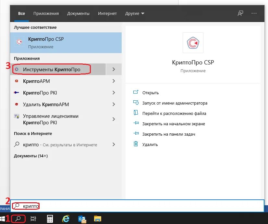The height and width of the screenshot is (224, 268).
Task: Switch to the 'Интернет' tab
Action: 107,14
